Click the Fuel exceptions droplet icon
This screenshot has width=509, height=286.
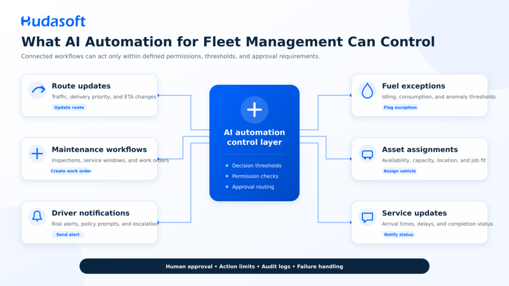(x=367, y=90)
